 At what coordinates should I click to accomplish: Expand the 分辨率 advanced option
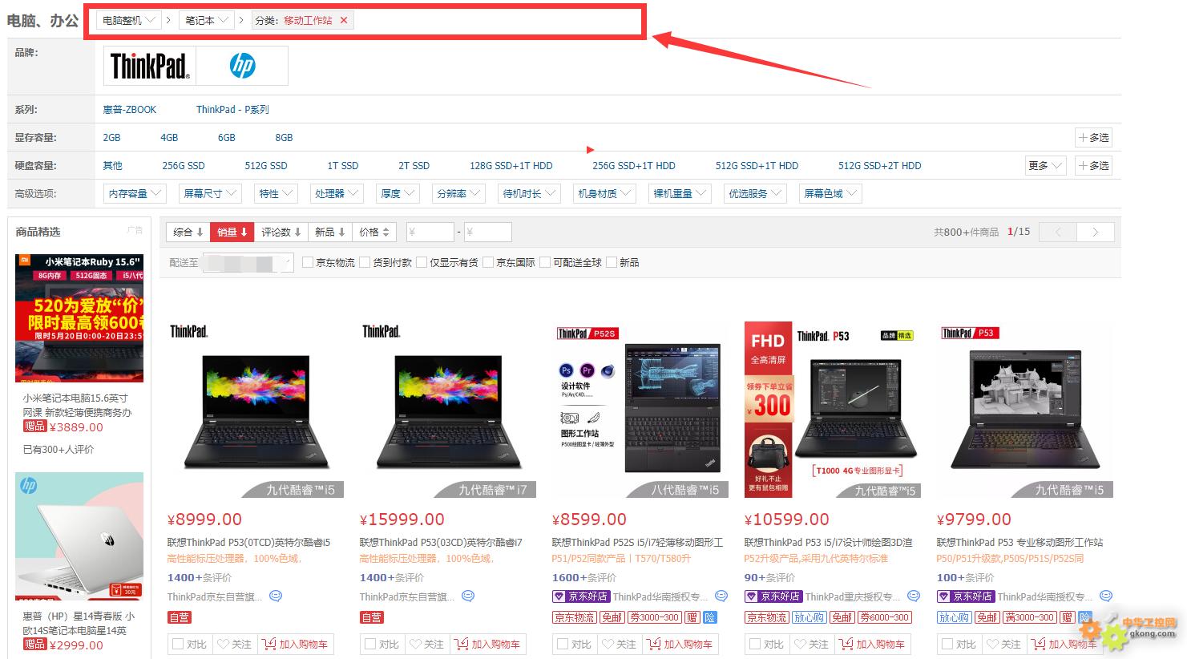point(458,194)
